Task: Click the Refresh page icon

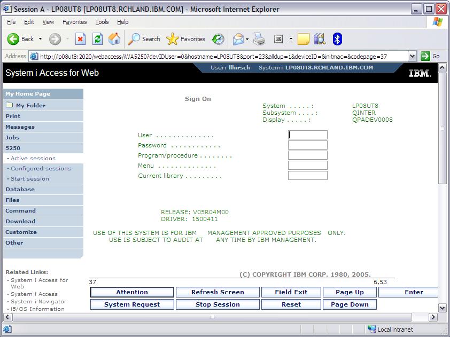Action: [x=98, y=39]
